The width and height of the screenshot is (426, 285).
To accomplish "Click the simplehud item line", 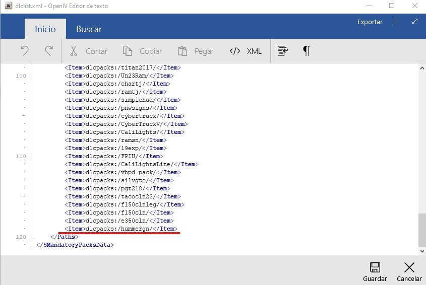I will [x=123, y=100].
